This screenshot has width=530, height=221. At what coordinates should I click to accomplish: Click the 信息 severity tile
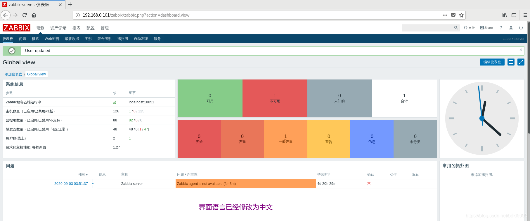(372, 139)
